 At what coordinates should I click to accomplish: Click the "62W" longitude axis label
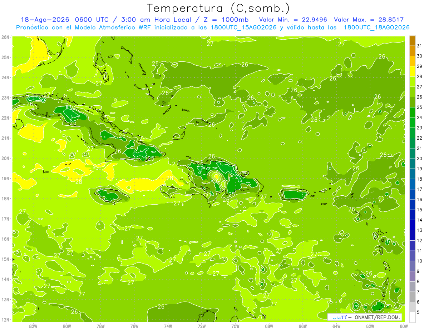tap(370, 326)
